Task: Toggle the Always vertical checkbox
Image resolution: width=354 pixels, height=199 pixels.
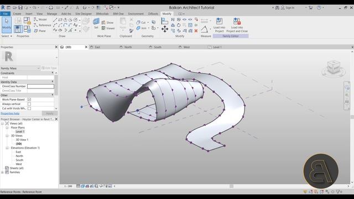Action: [x=29, y=104]
